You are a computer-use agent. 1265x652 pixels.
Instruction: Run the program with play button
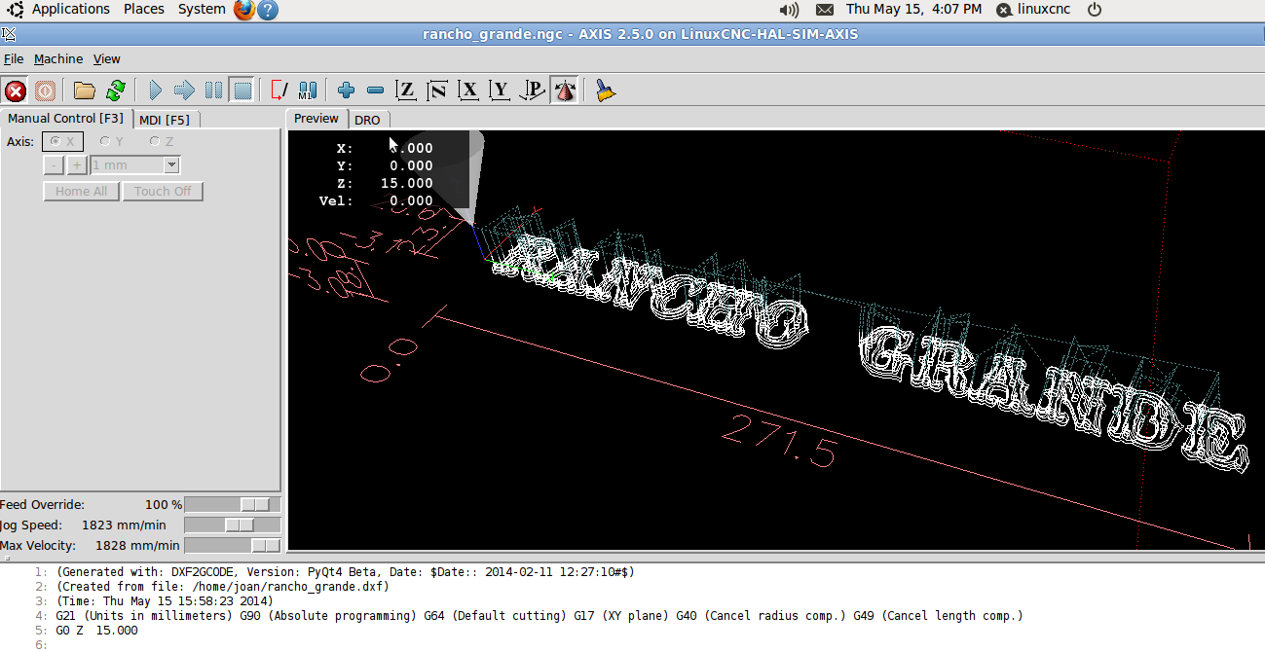(x=155, y=91)
